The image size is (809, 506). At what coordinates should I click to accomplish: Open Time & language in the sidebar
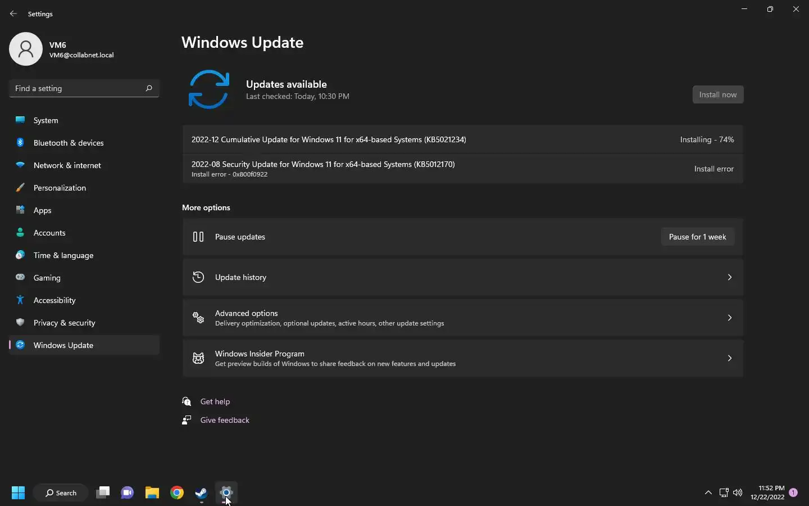(x=84, y=255)
